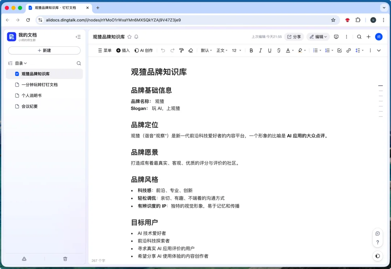Open the sidebar trash icon
The image size is (391, 269).
(65, 259)
